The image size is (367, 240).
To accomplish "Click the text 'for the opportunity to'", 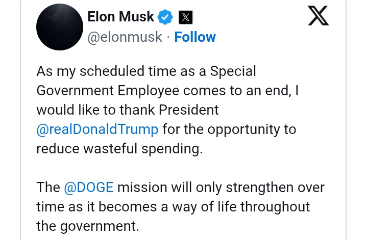I will click(x=229, y=129).
